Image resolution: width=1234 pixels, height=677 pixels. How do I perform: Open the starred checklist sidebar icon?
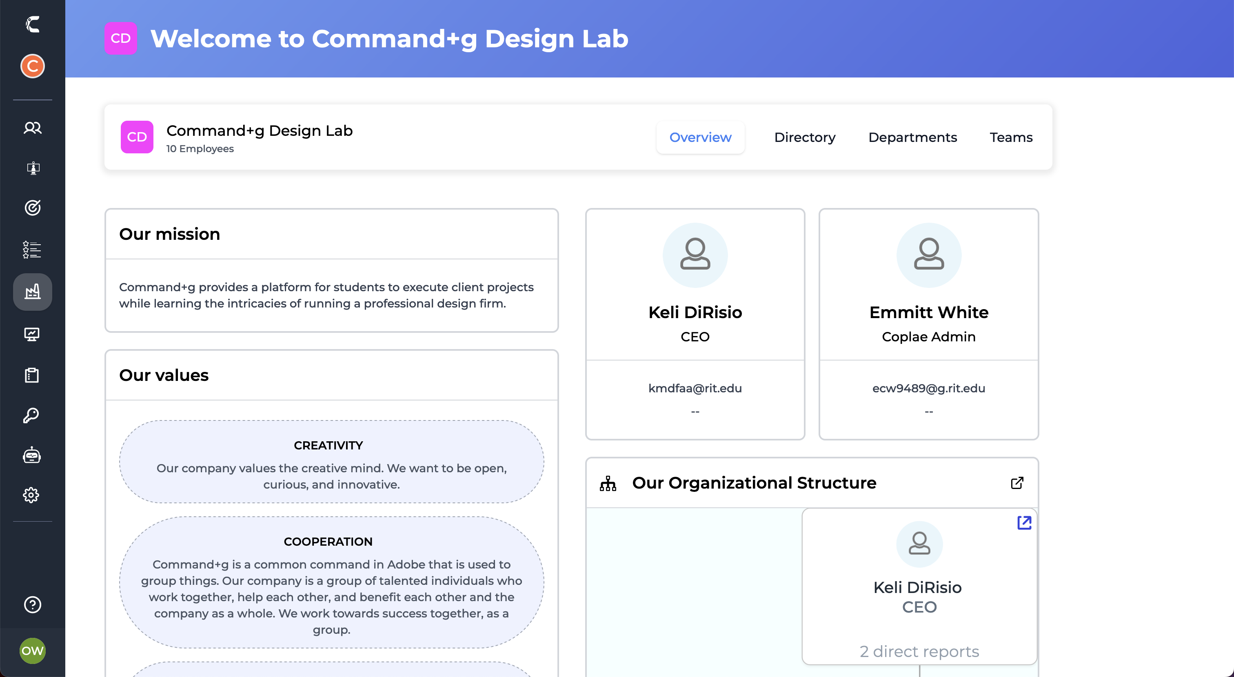point(31,250)
